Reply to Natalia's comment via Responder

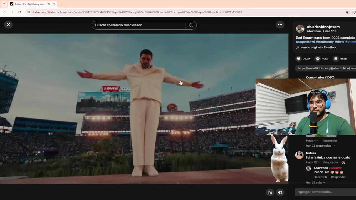tap(331, 162)
